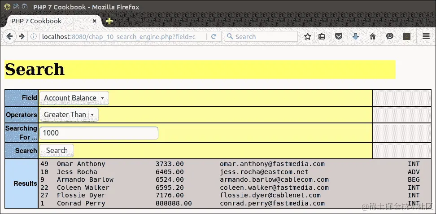Select name Coleen Walker in results
436x214 pixels.
coord(83,188)
